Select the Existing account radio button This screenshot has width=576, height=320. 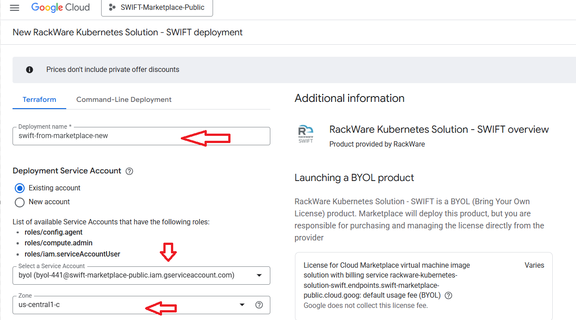click(20, 188)
